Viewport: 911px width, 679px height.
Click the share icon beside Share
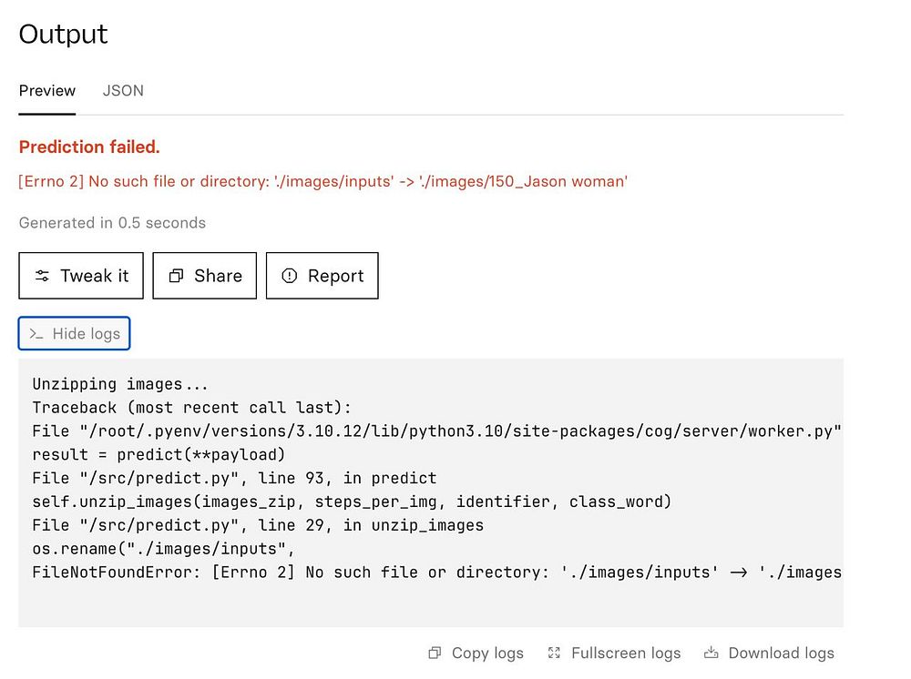(177, 276)
